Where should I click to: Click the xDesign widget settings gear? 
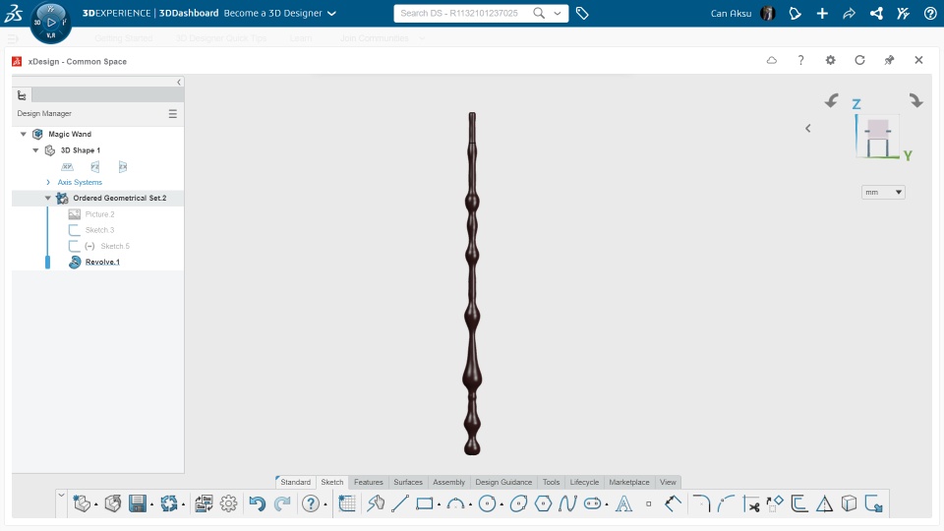pos(830,60)
